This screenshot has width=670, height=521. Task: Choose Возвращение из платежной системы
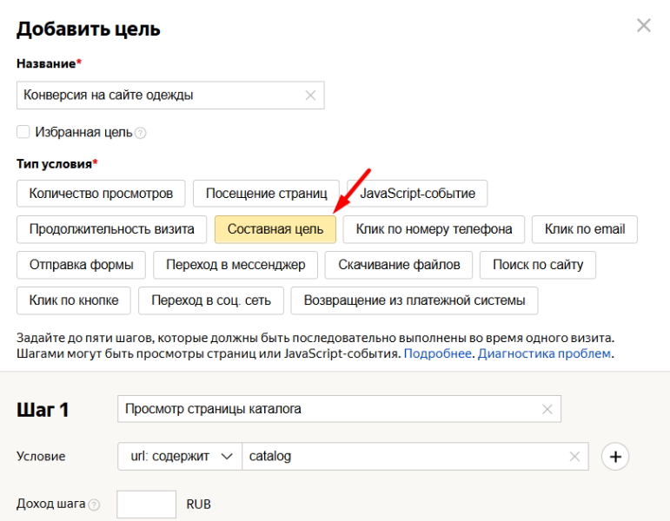(x=414, y=300)
